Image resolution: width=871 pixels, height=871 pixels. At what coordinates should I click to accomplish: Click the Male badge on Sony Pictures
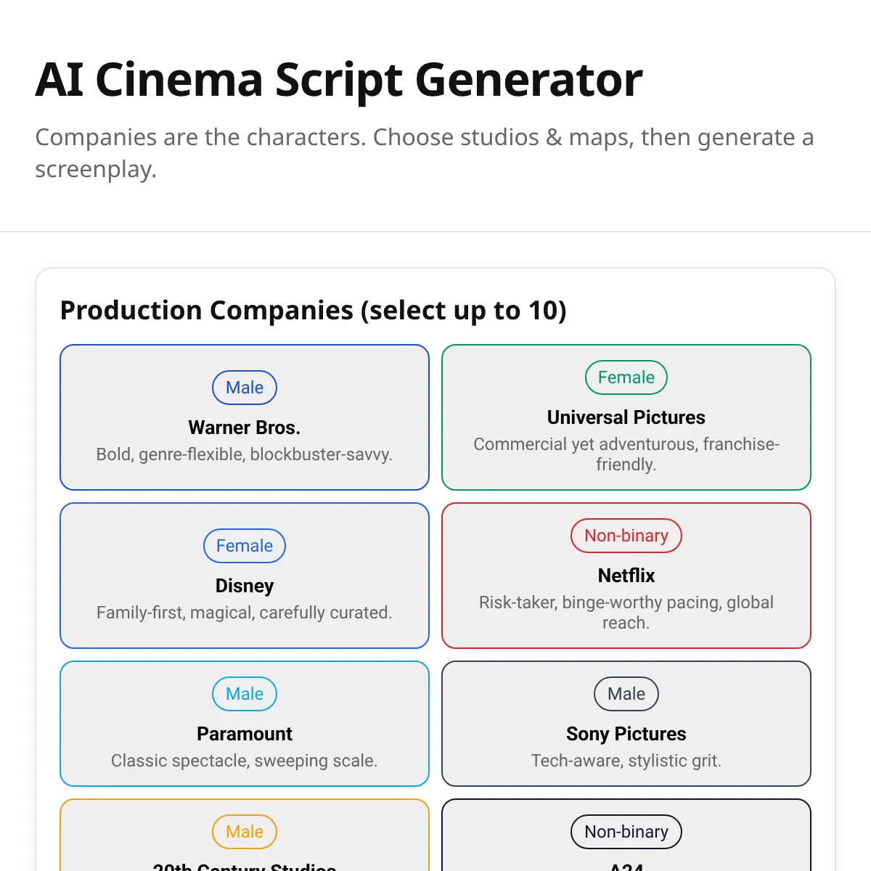pyautogui.click(x=626, y=694)
